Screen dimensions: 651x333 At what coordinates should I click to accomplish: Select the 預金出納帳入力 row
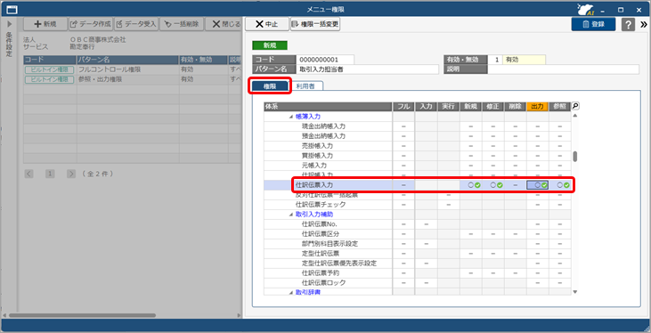418,135
